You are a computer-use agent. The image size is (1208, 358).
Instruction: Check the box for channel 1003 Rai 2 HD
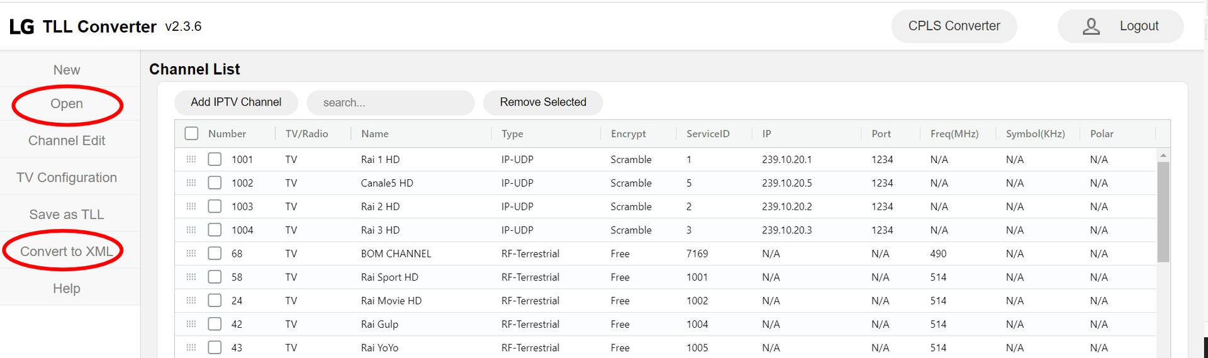[215, 206]
